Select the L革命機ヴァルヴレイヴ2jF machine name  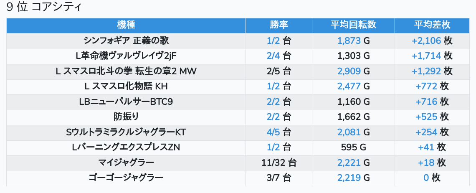pos(126,56)
